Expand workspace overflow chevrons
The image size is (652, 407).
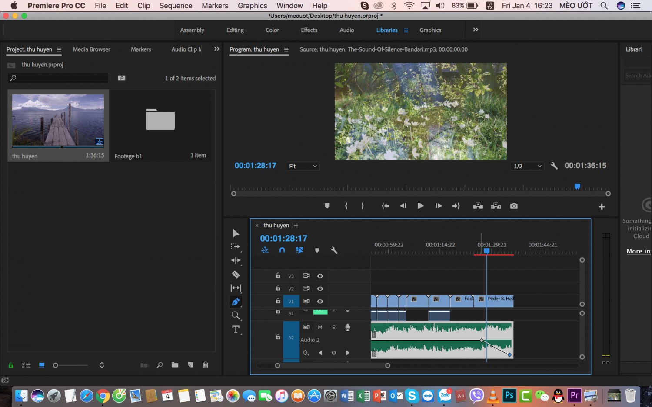coord(476,30)
